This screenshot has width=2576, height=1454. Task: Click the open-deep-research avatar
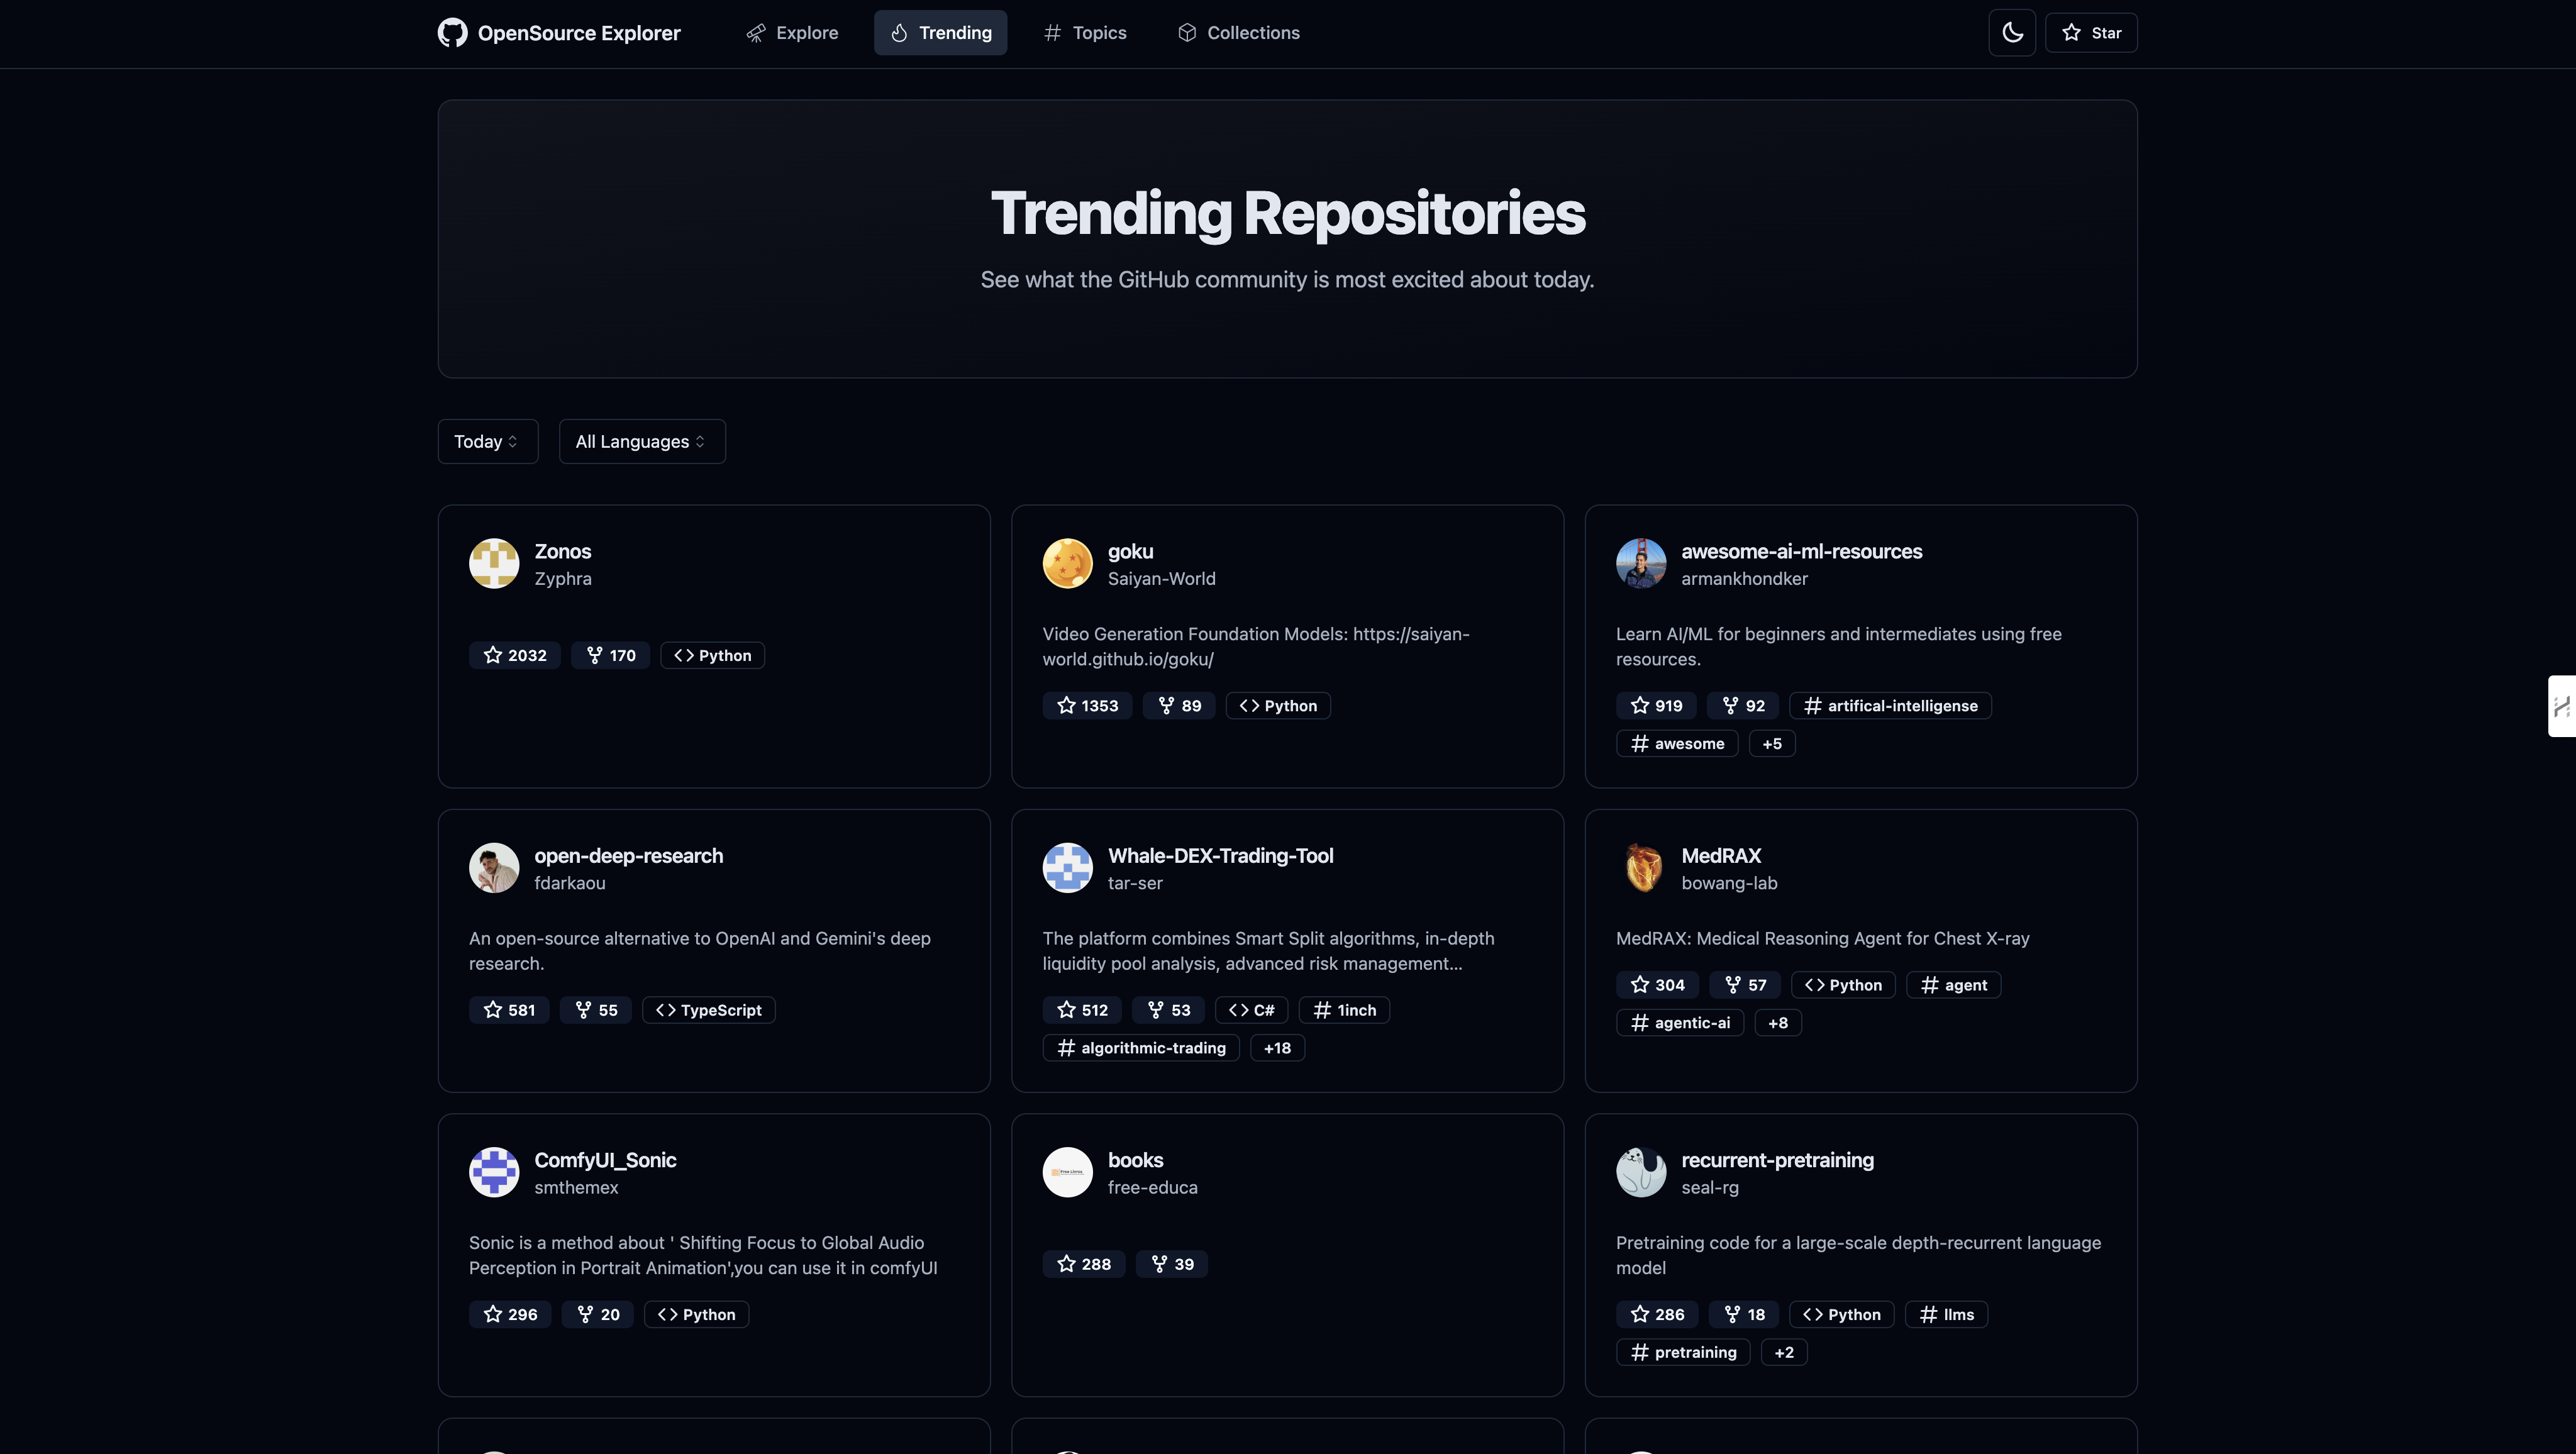pyautogui.click(x=494, y=868)
